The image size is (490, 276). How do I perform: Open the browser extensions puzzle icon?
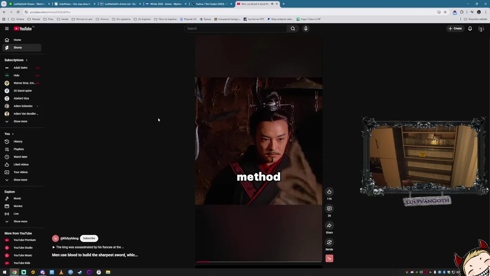coord(462,12)
